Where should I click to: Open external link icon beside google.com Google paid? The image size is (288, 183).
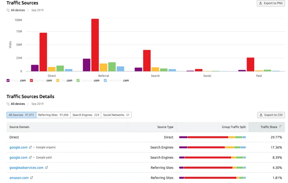point(31,158)
